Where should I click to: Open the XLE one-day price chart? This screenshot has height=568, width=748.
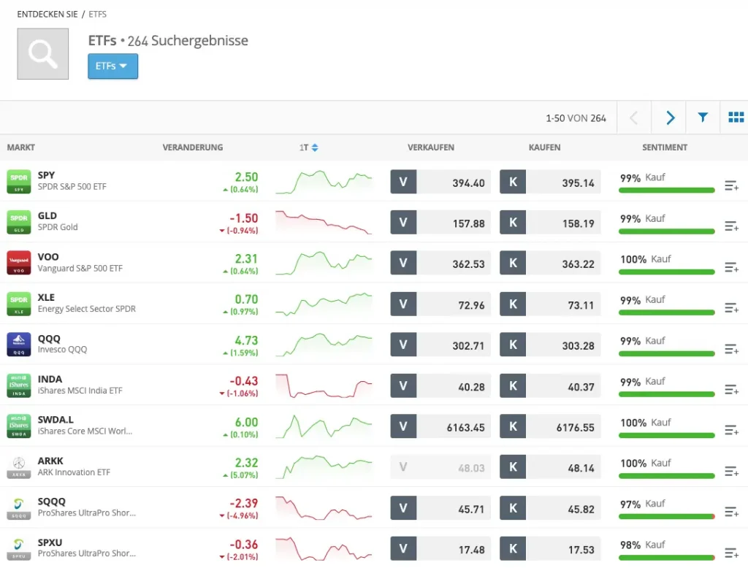pos(324,303)
